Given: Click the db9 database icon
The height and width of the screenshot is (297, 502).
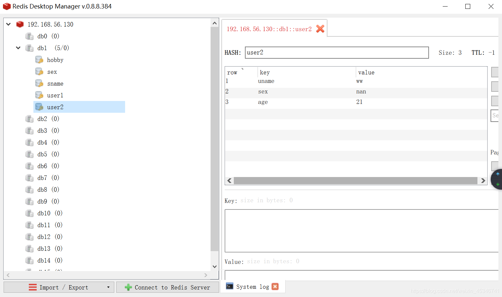Looking at the screenshot, I should 29,201.
